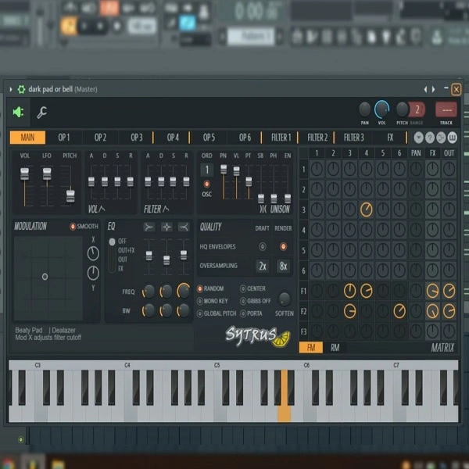Image resolution: width=469 pixels, height=469 pixels.
Task: Switch matrix to RM mode
Action: [335, 348]
